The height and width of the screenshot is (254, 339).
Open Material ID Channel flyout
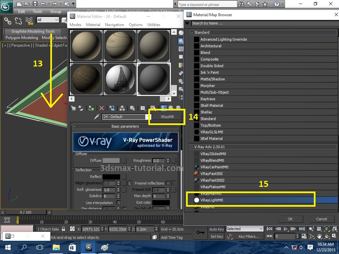pos(143,108)
